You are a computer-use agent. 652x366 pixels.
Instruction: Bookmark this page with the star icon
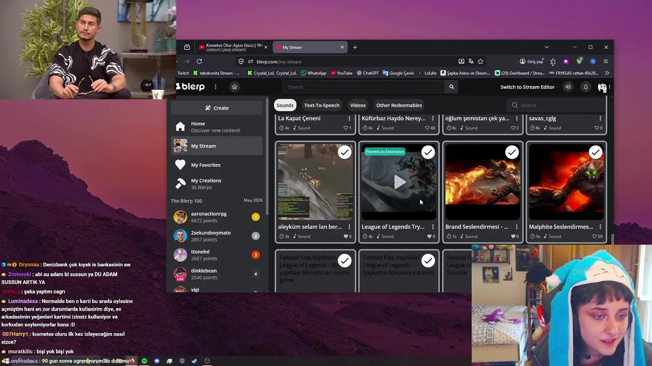click(x=480, y=62)
